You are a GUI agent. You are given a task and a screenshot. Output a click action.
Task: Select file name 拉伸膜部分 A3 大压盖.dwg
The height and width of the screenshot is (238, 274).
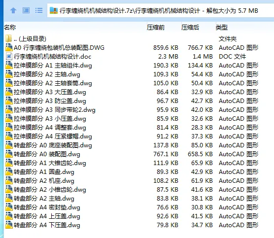(50, 92)
